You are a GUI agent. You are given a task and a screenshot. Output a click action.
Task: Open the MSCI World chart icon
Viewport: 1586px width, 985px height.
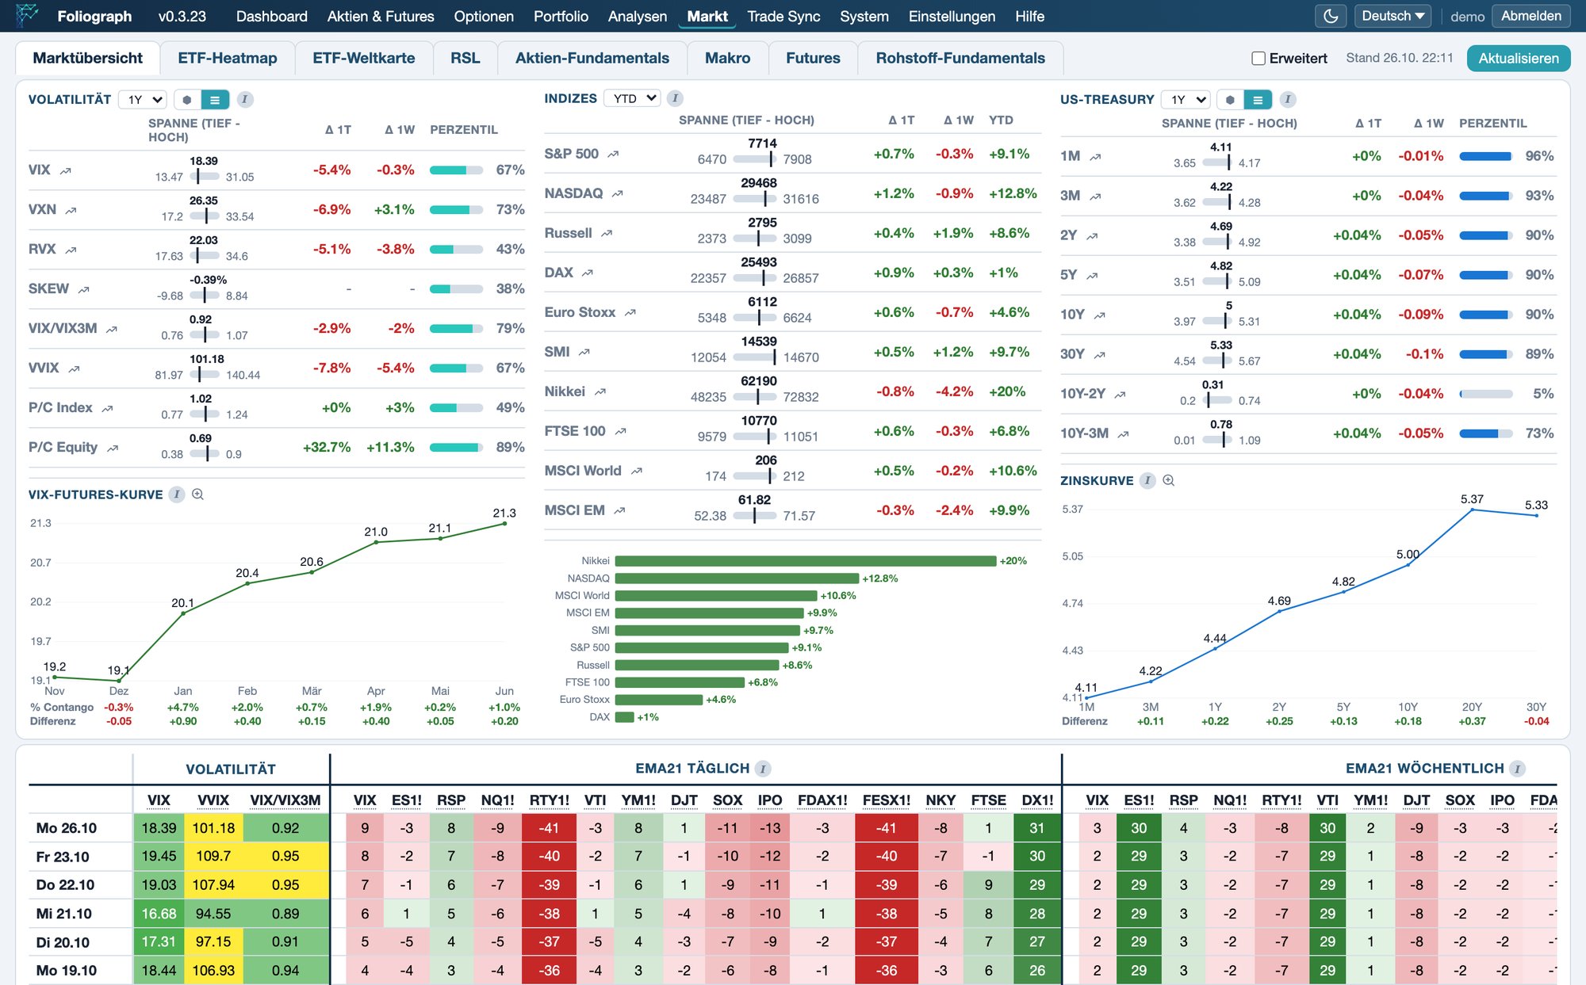637,472
